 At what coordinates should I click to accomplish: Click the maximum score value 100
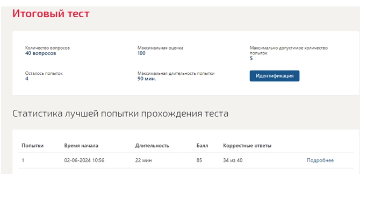click(x=141, y=53)
